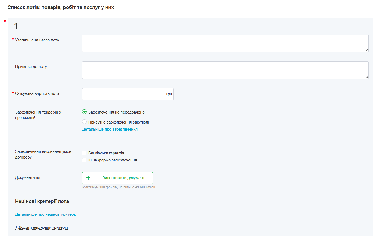Image resolution: width=382 pixels, height=236 pixels.
Task: Click the 'Очікувана вартість лота' field label
Action: click(37, 93)
